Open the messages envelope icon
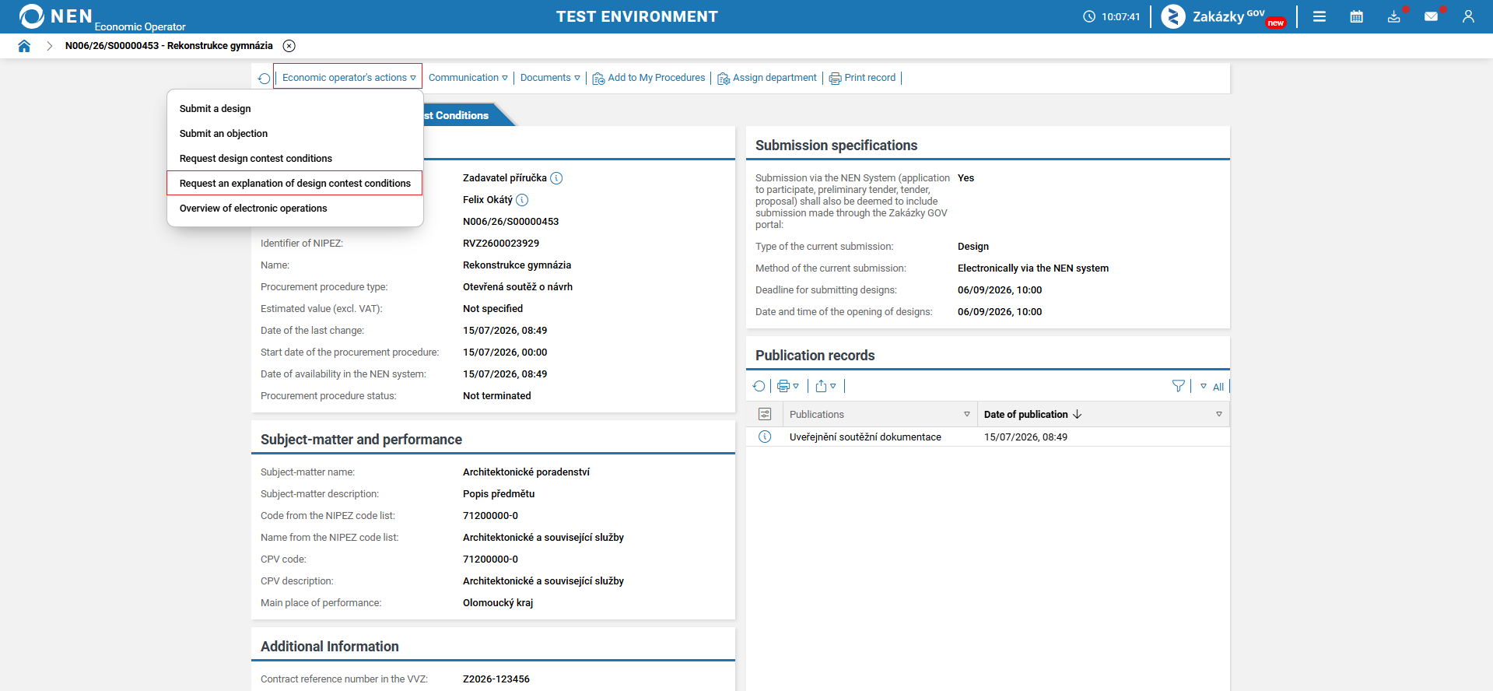 [x=1432, y=16]
